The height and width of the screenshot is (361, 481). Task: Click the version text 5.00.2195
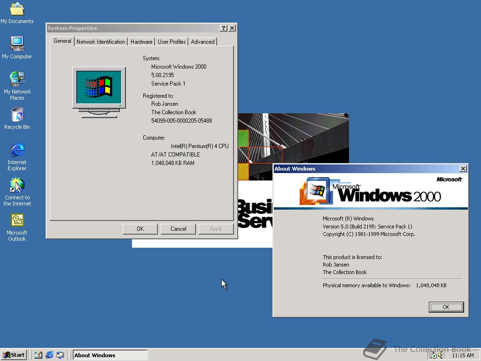coord(163,75)
